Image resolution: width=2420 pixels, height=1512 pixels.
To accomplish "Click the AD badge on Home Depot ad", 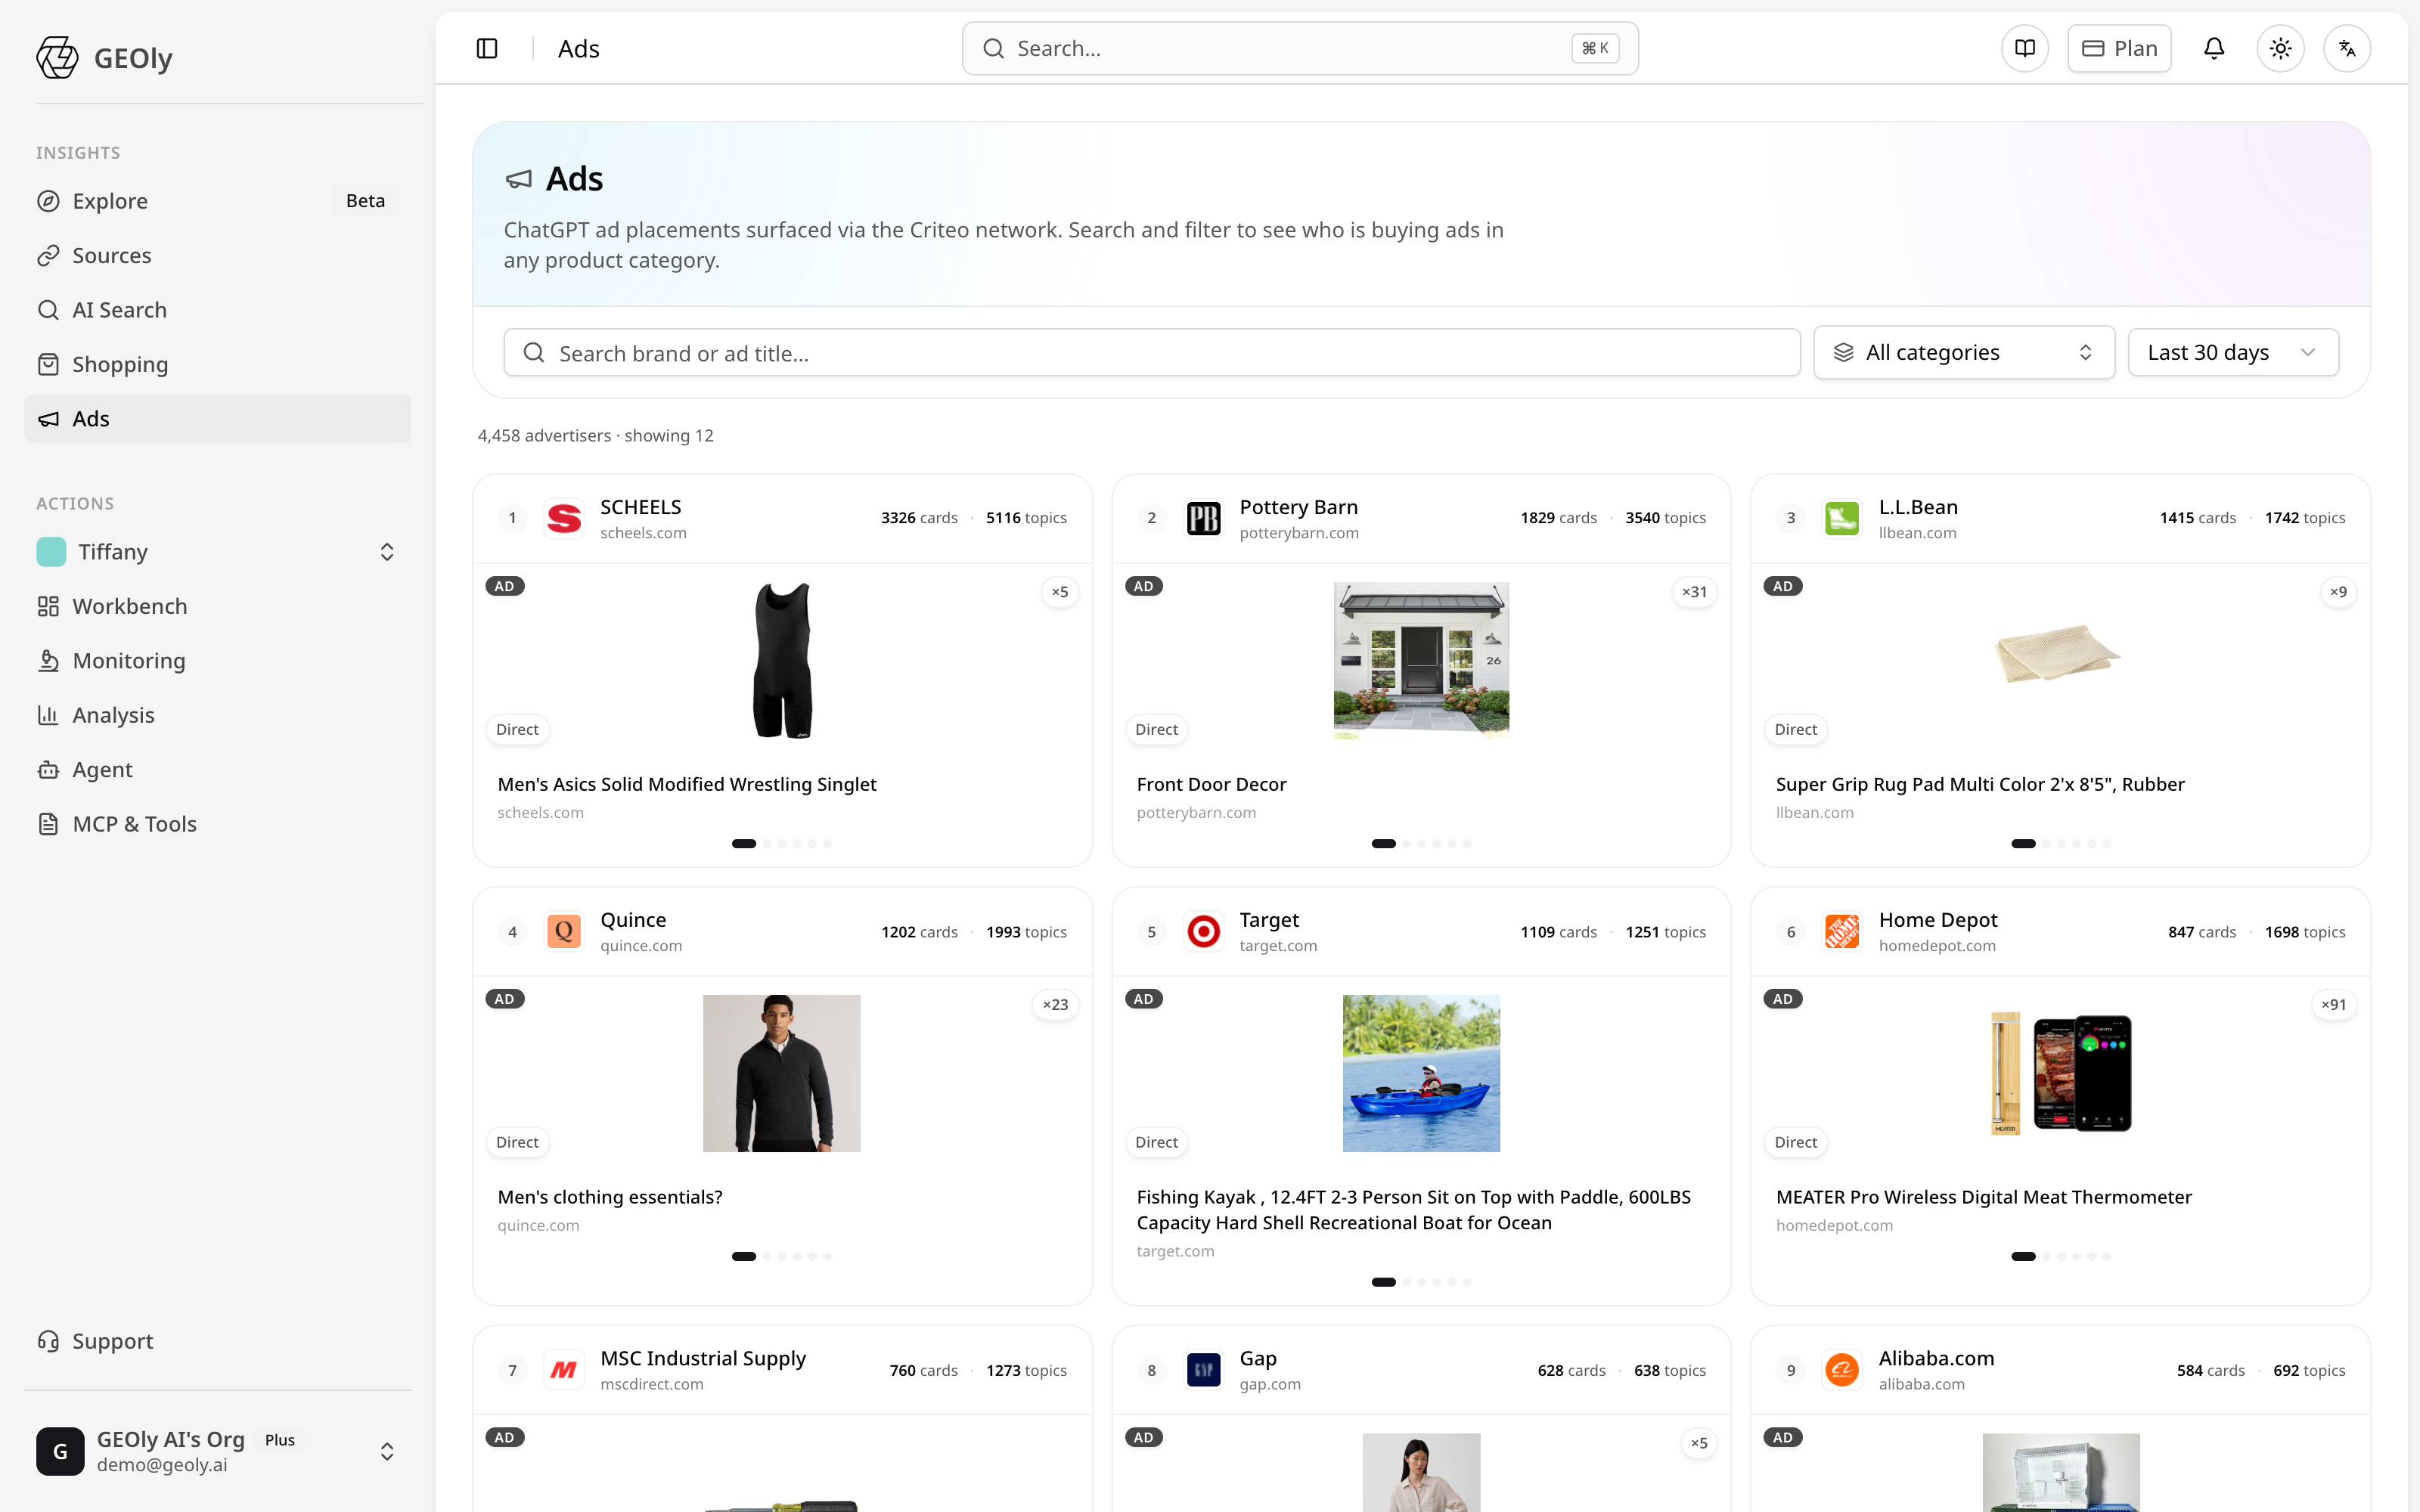I will tap(1782, 999).
